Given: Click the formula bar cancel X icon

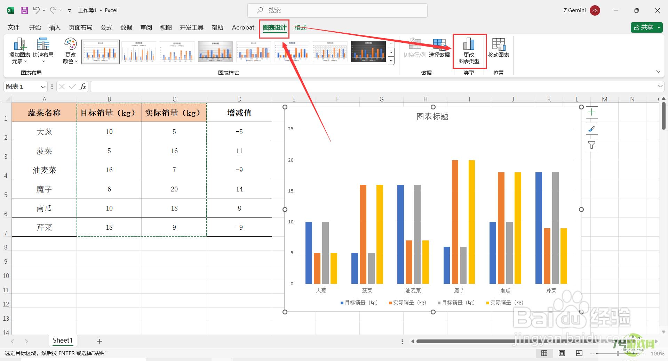Looking at the screenshot, I should (62, 87).
